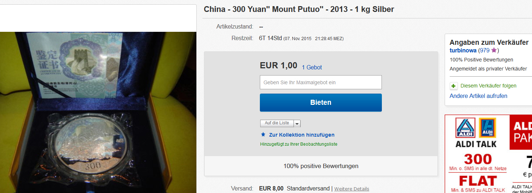Click the blue Bieten bid button
Image resolution: width=532 pixels, height=193 pixels.
[x=320, y=103]
